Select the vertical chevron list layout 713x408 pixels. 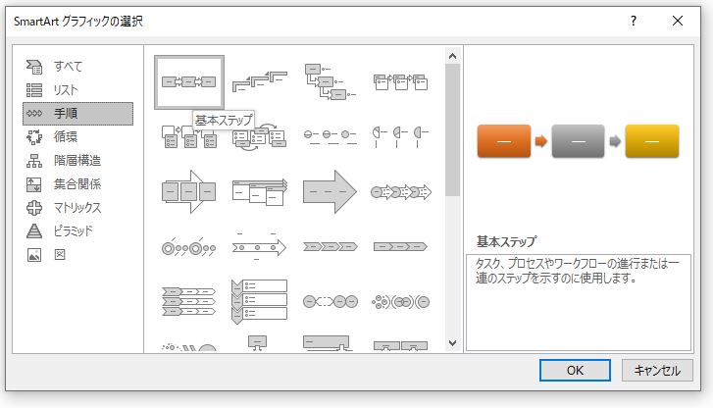coord(260,301)
